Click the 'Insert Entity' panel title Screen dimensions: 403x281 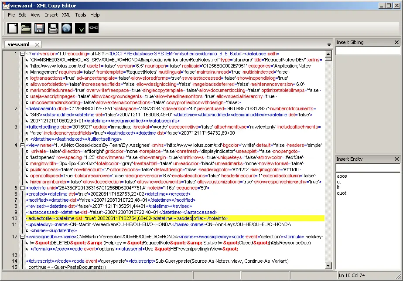[x=349, y=159]
